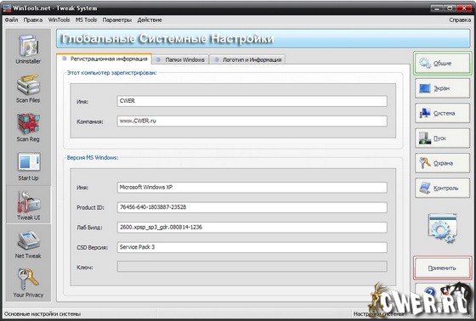
Task: Click the Windows name field Microsoft Windows XP
Action: [x=252, y=188]
